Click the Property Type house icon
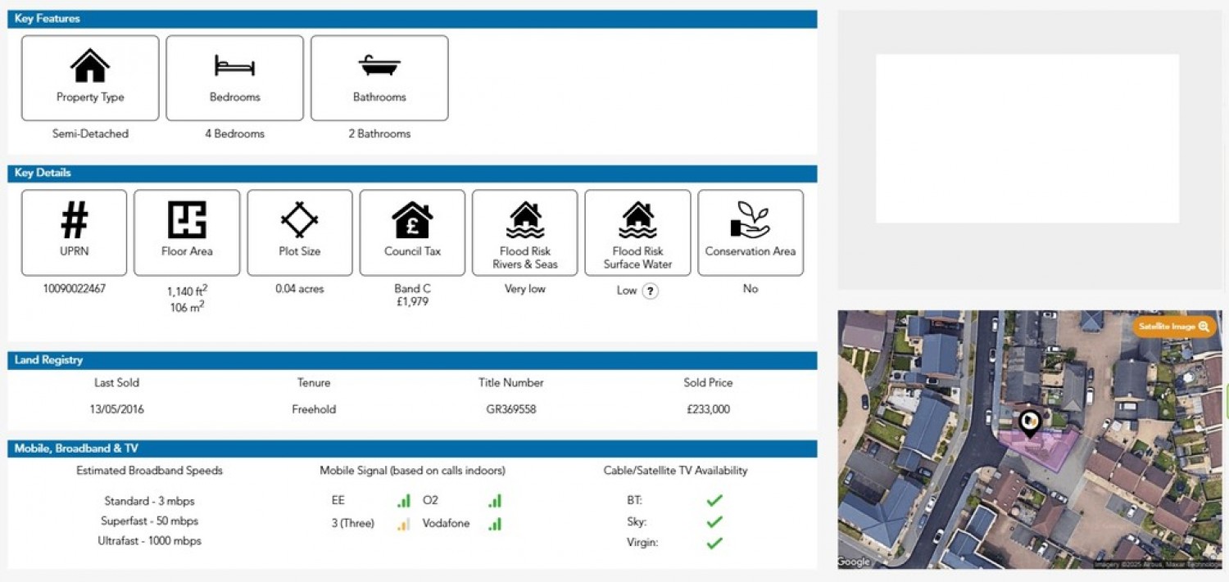Screen dimensions: 1229x582 point(90,65)
